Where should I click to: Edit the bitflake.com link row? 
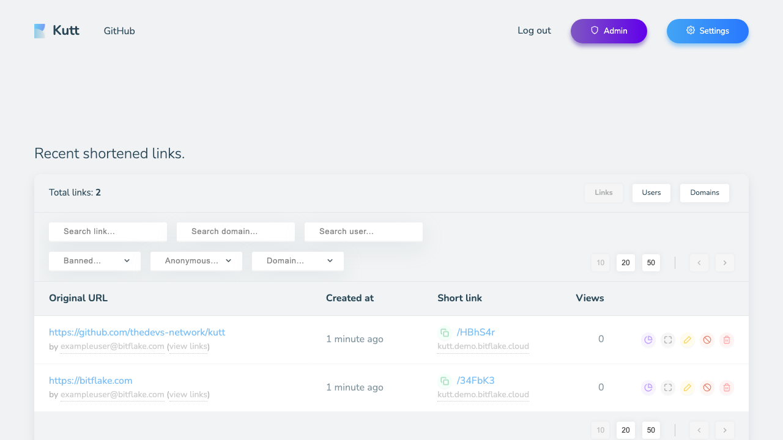pos(688,387)
